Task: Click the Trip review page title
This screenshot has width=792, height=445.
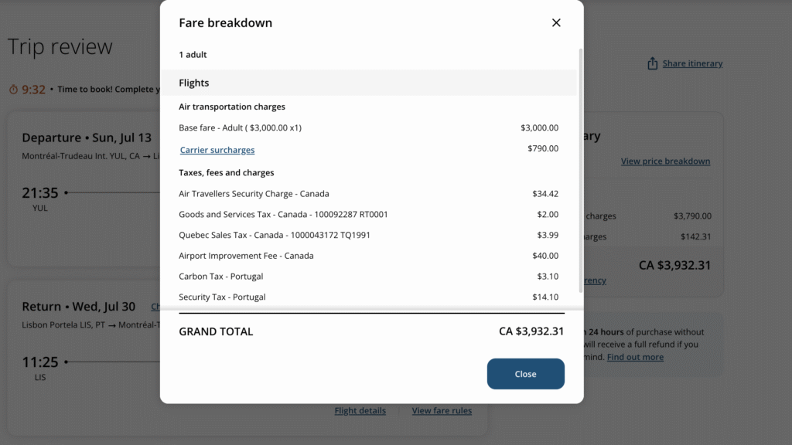Action: [x=60, y=46]
